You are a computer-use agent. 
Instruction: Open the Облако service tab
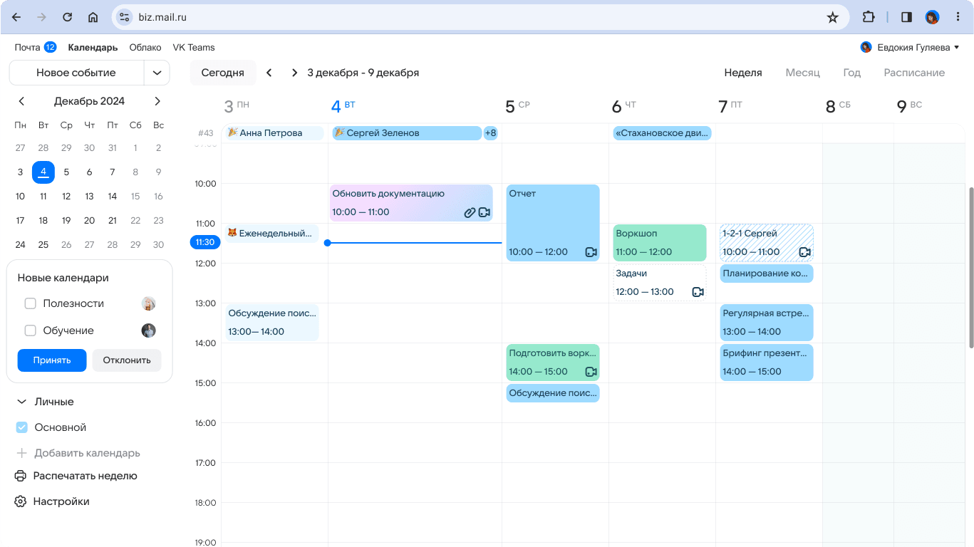pyautogui.click(x=145, y=48)
